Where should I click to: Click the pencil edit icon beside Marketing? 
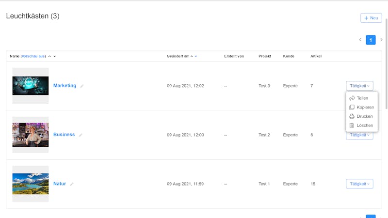pyautogui.click(x=82, y=86)
